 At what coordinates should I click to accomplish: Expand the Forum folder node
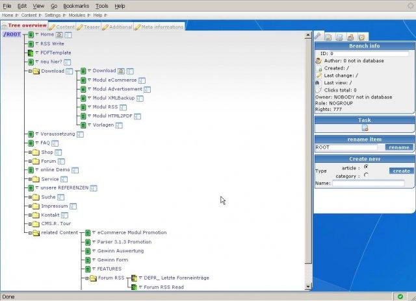click(x=30, y=162)
